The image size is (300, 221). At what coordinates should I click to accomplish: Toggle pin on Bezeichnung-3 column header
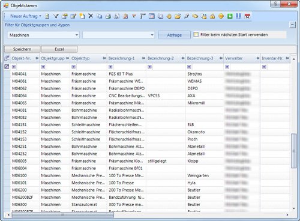[x=221, y=58]
